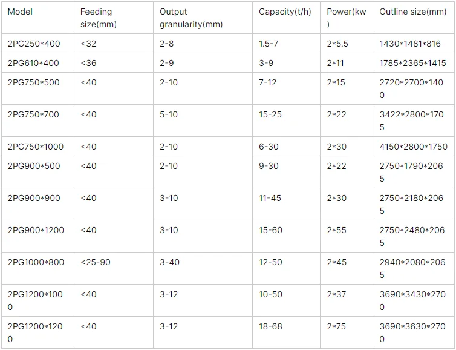The width and height of the screenshot is (456, 350).
Task: Select the Output granularity(mm) header
Action: coord(191,18)
